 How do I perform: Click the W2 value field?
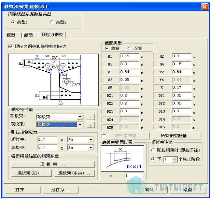[181, 72]
